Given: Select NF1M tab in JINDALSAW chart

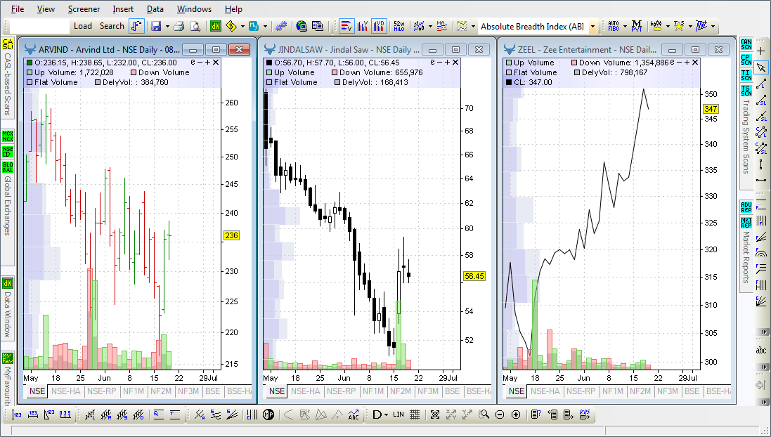Looking at the screenshot, I should pos(372,391).
